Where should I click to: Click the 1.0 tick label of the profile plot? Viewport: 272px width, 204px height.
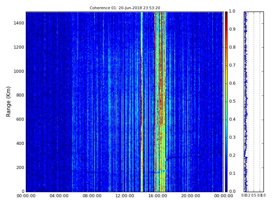tap(263, 195)
